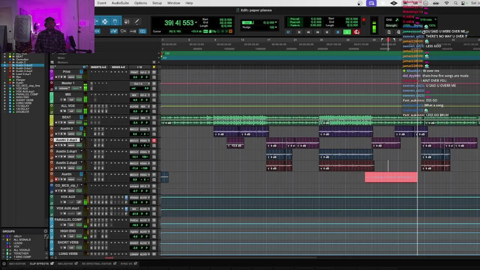
Task: Mute the VOX AUX track
Action: [64, 202]
